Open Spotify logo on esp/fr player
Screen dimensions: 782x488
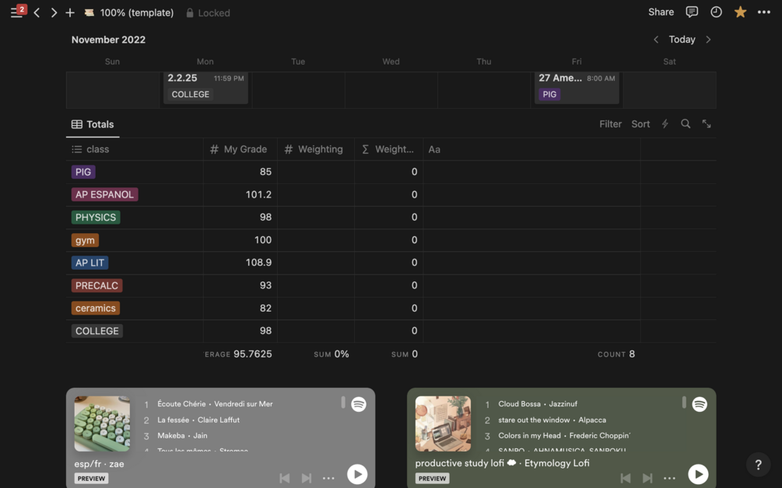tap(359, 404)
